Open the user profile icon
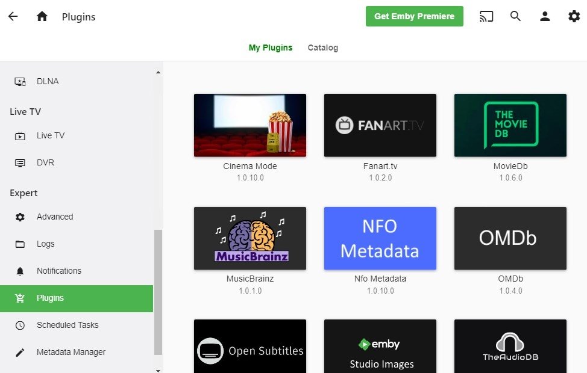587x373 pixels. 545,16
